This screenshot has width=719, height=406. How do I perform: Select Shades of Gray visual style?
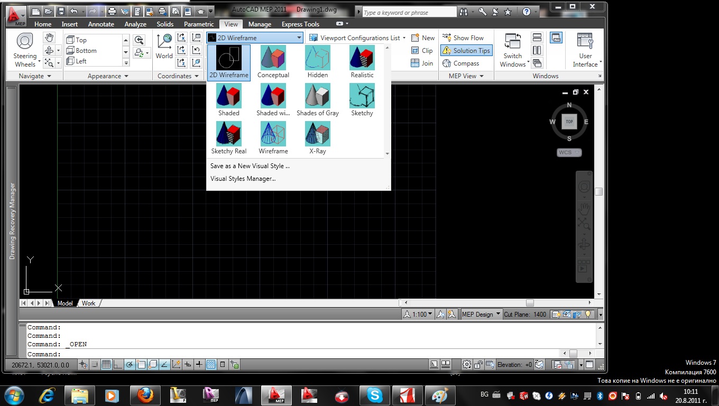pos(318,96)
